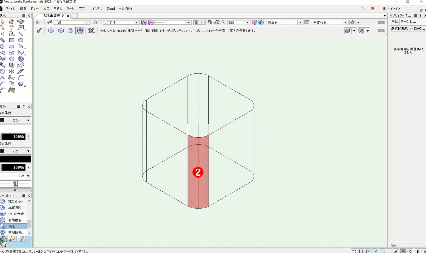426x253 pixels.
Task: Select the Text tool
Action: click(11, 28)
